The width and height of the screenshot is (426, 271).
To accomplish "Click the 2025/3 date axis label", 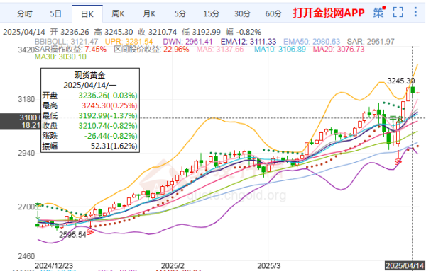I will (x=269, y=265).
